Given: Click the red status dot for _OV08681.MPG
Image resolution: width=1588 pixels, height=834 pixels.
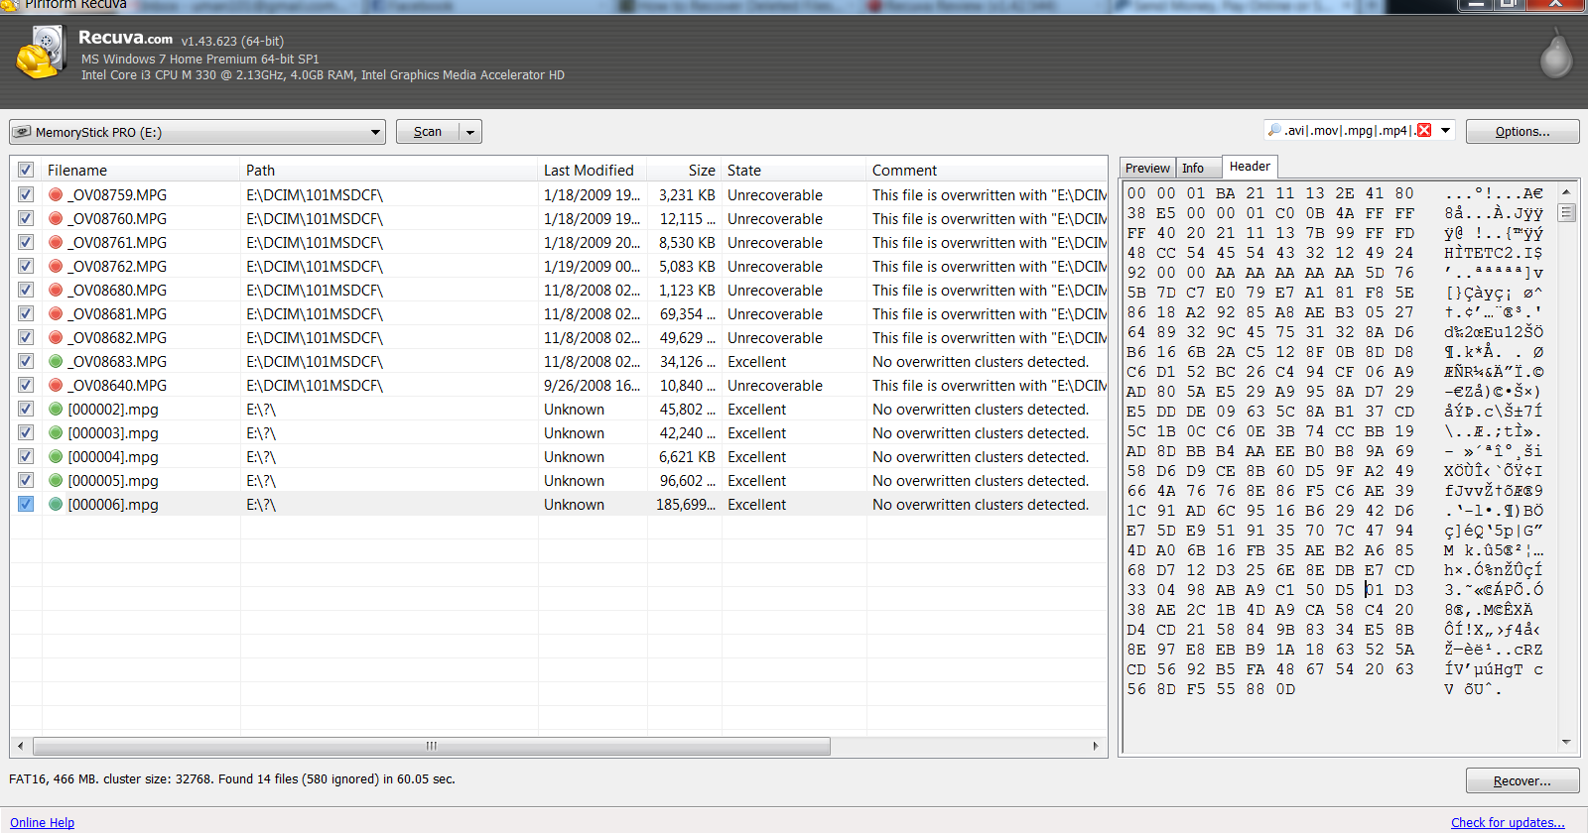Looking at the screenshot, I should click(x=56, y=314).
